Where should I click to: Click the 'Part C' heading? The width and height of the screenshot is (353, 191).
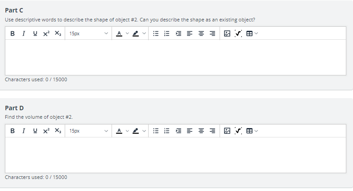point(14,10)
